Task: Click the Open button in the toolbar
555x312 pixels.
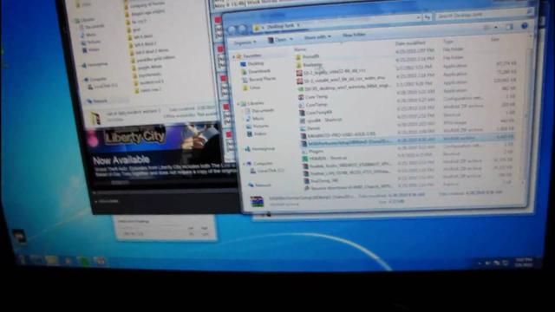Action: pos(280,40)
